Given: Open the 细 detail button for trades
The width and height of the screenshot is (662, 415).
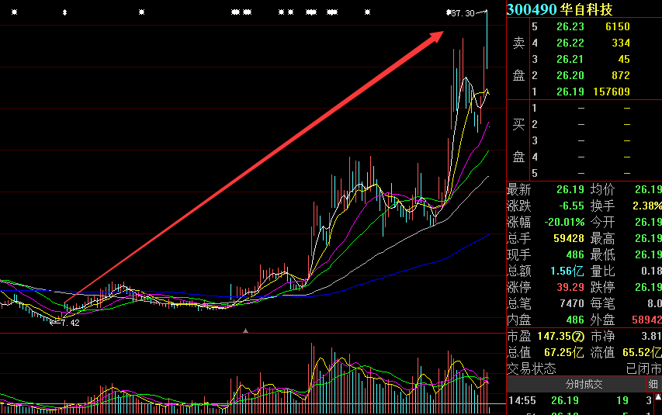Looking at the screenshot, I should point(653,384).
